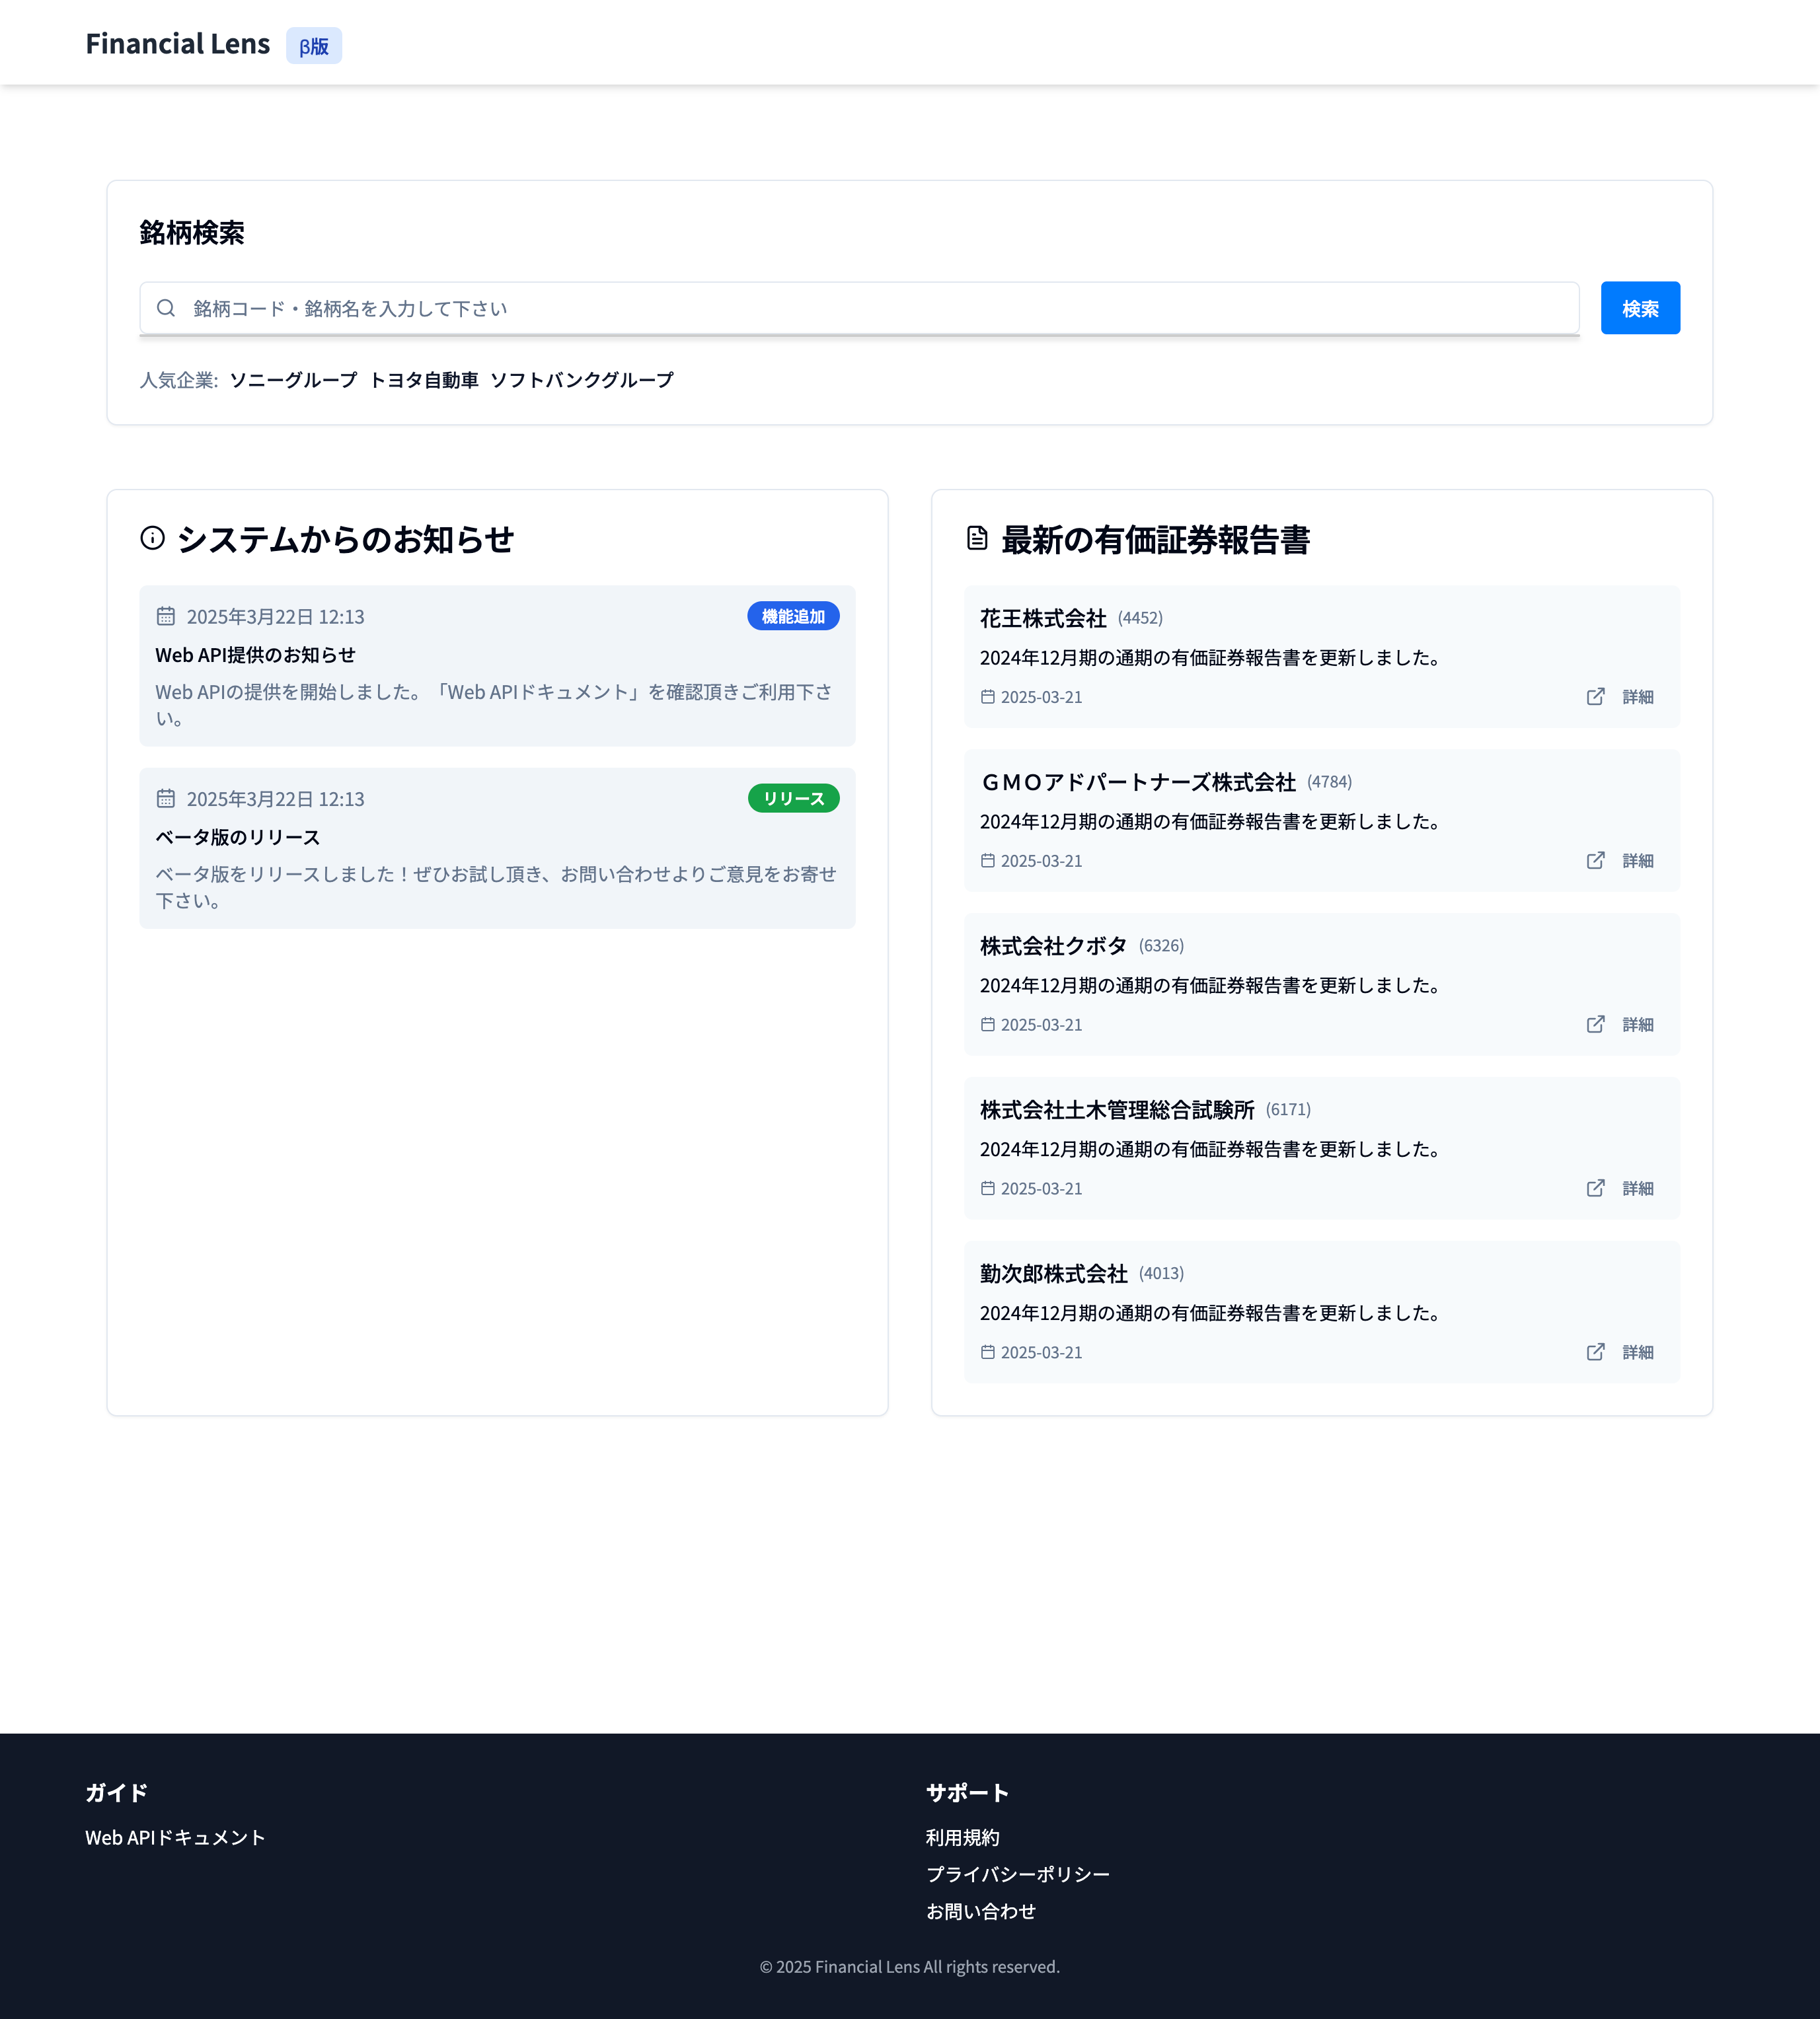Click the magnifier icon in the search box
This screenshot has height=2019, width=1820.
click(166, 308)
